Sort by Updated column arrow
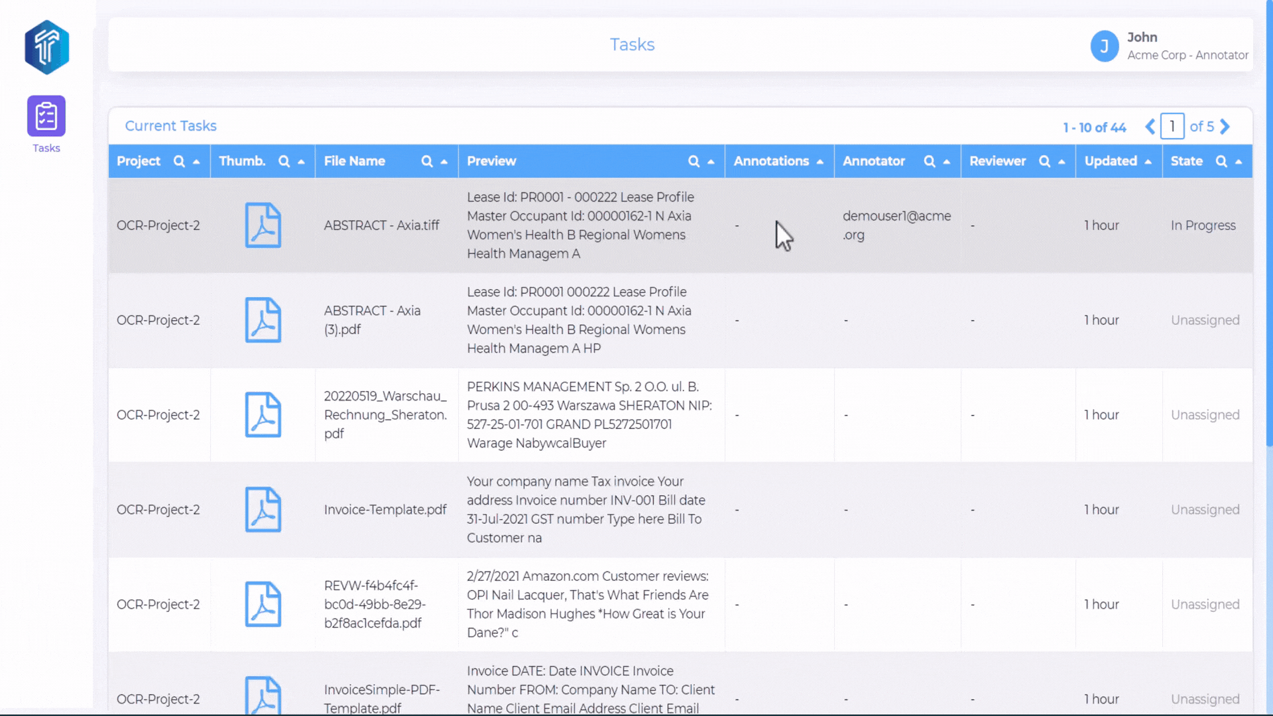This screenshot has height=716, width=1273. (1148, 162)
